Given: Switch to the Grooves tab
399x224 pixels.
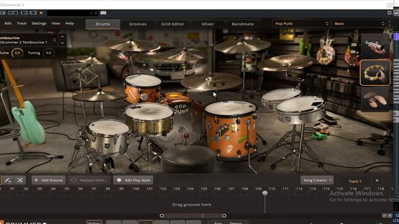Looking at the screenshot, I should pos(138,24).
